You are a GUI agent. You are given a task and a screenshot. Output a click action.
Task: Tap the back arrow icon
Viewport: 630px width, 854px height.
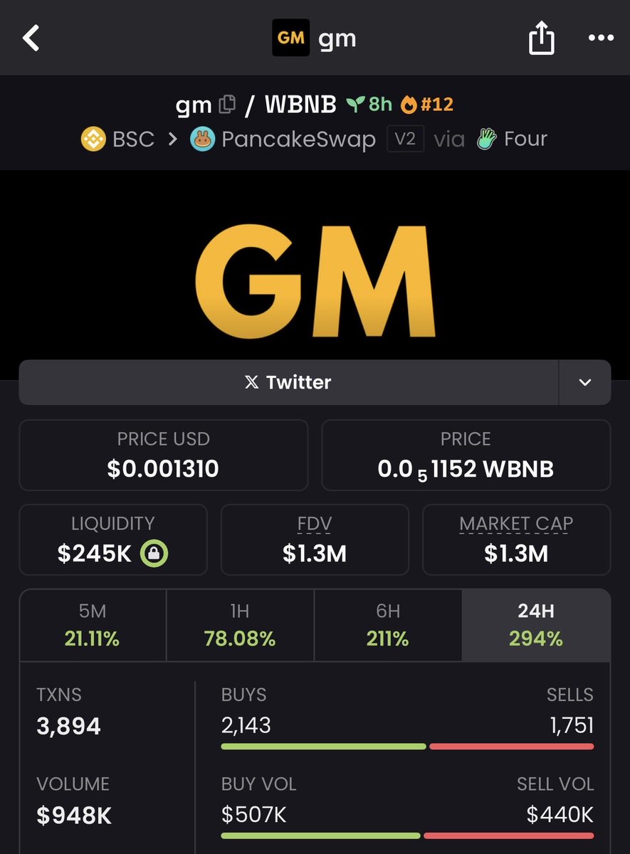point(31,38)
